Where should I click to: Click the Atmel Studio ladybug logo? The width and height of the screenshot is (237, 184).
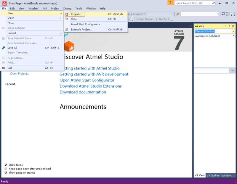[x=4, y=3]
